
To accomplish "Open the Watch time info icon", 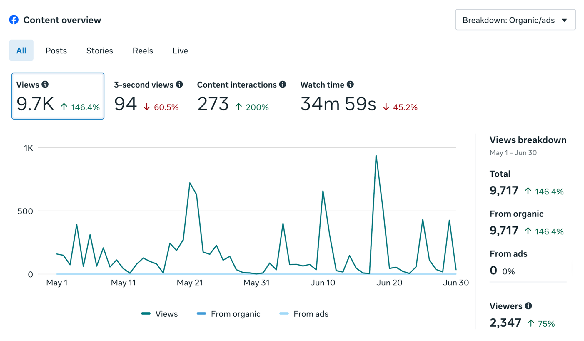I will coord(350,85).
